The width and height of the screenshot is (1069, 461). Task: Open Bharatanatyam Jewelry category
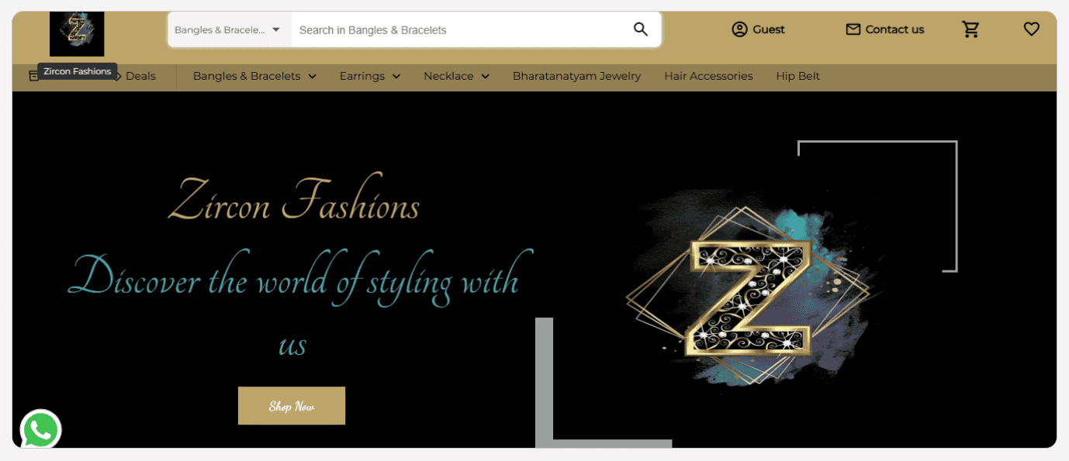(576, 76)
